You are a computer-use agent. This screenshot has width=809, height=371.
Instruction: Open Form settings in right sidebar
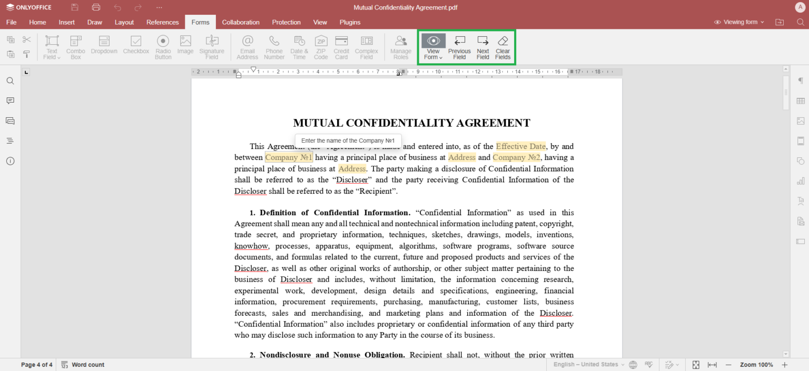click(x=801, y=241)
